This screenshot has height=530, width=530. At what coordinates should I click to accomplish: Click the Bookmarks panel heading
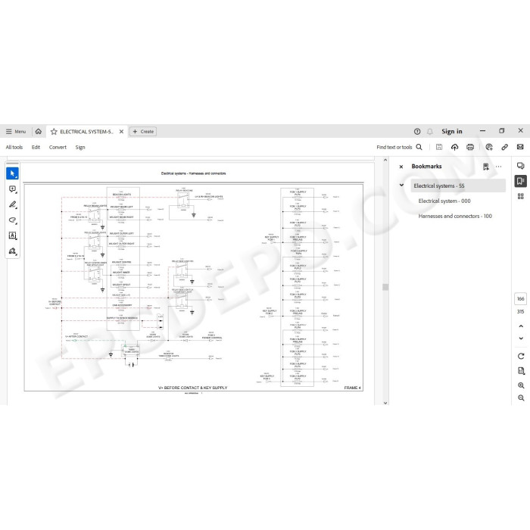pos(426,167)
